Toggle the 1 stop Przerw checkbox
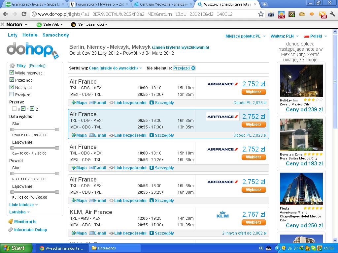338x253 pixels. [x=23, y=109]
